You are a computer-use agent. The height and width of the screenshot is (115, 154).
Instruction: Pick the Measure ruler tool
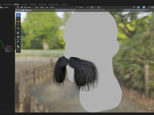(x=18, y=46)
